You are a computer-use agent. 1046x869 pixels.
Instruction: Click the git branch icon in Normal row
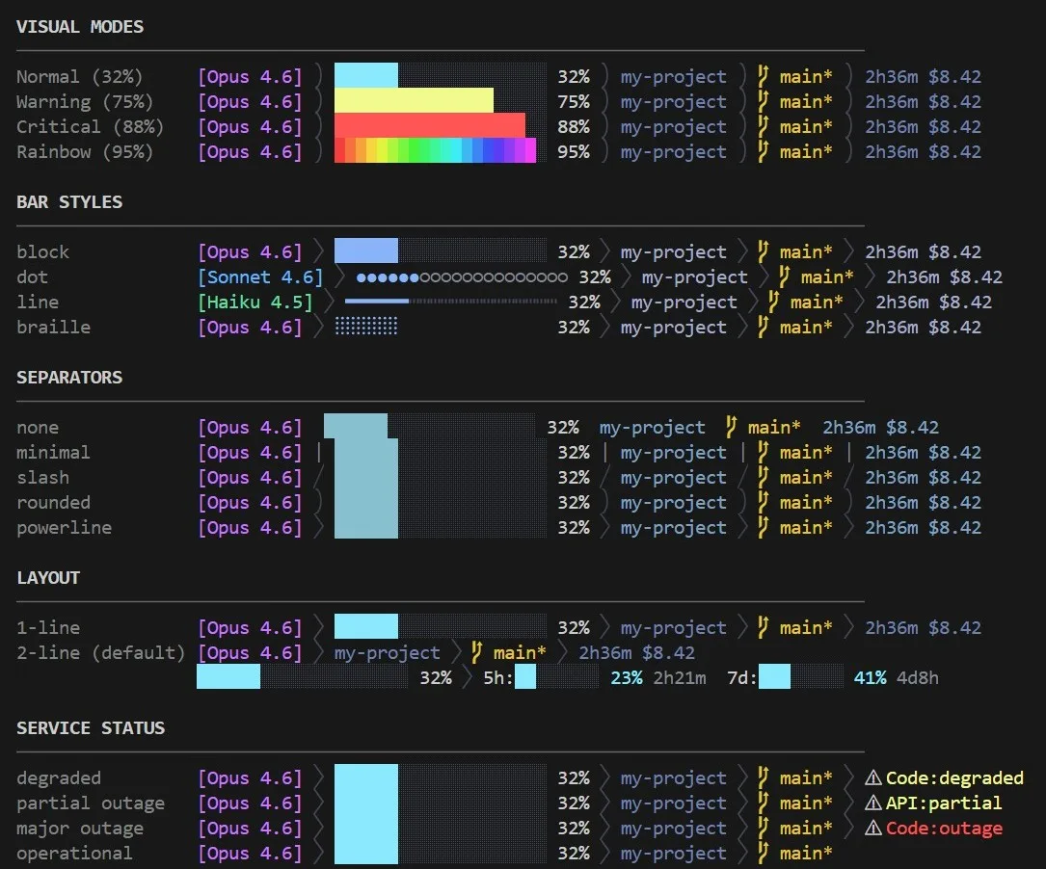[x=764, y=77]
